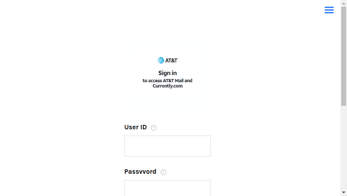347x196 pixels.
Task: Click the Passvvord label
Action: click(140, 172)
